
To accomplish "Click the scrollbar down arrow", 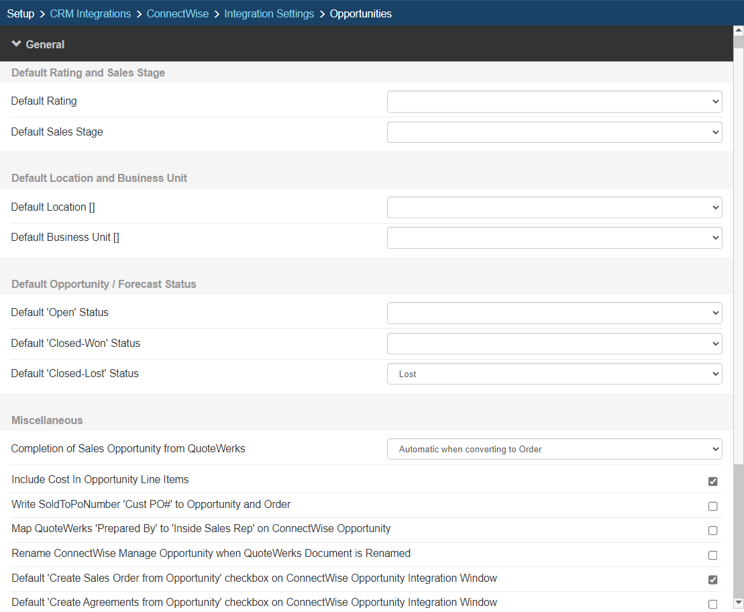I will pos(738,603).
